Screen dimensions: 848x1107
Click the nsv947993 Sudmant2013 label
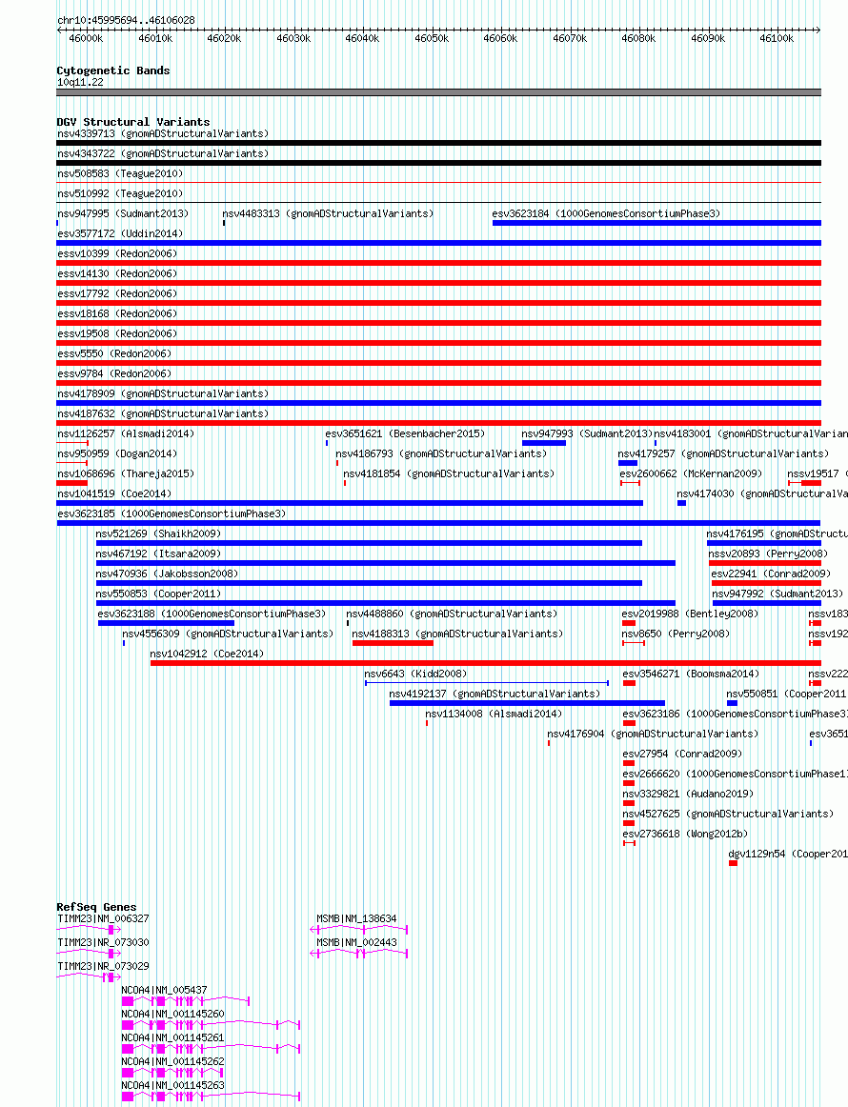(x=588, y=433)
